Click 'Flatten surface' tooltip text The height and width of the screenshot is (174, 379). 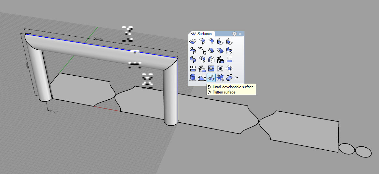click(x=224, y=92)
